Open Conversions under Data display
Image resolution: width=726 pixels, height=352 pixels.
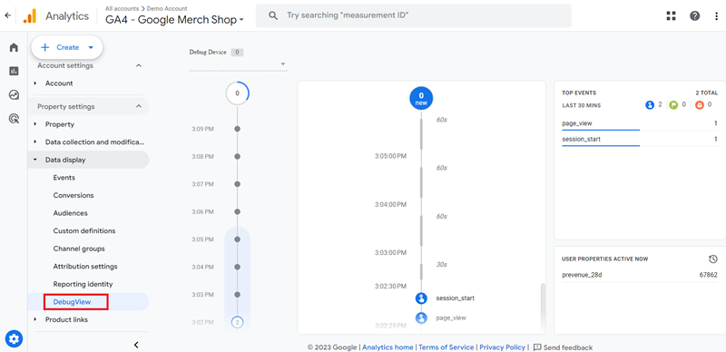point(74,195)
